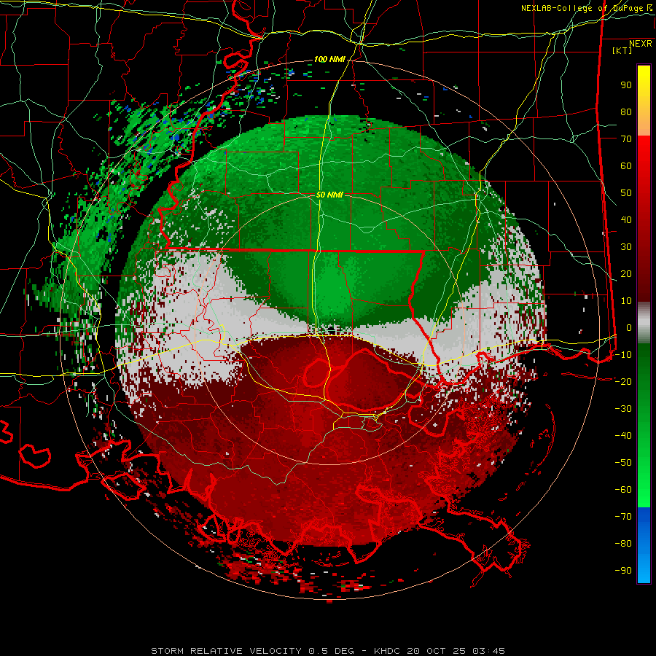Viewport: 656px width, 656px height.
Task: Select the positive 70 scale value
Action: (626, 139)
